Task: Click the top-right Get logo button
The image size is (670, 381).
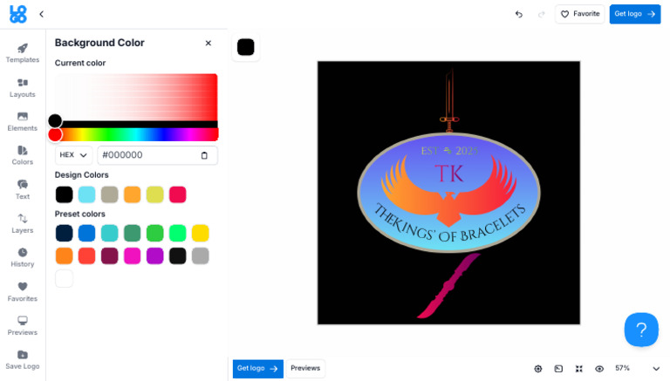Action: [x=635, y=14]
